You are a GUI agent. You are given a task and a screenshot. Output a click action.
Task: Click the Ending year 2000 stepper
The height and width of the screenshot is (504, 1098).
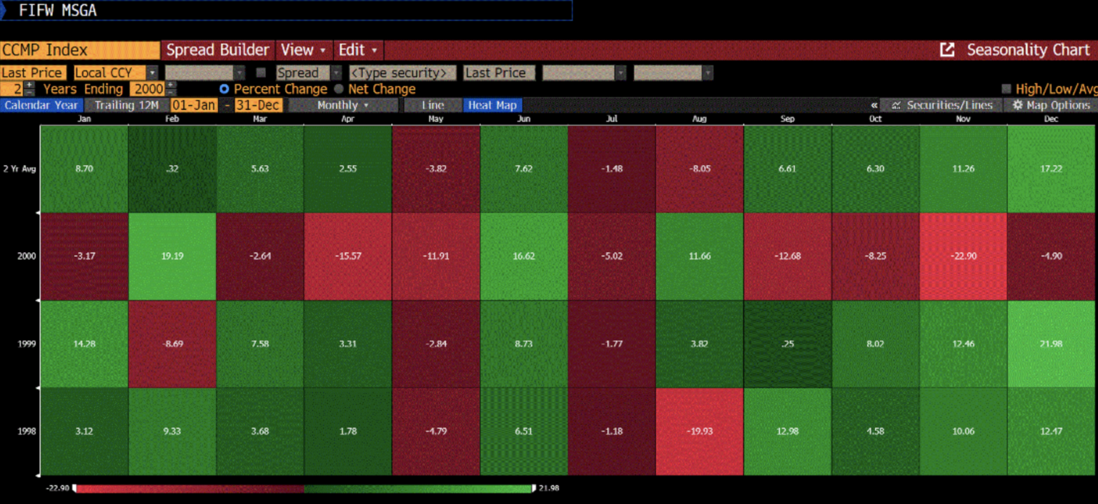[171, 89]
